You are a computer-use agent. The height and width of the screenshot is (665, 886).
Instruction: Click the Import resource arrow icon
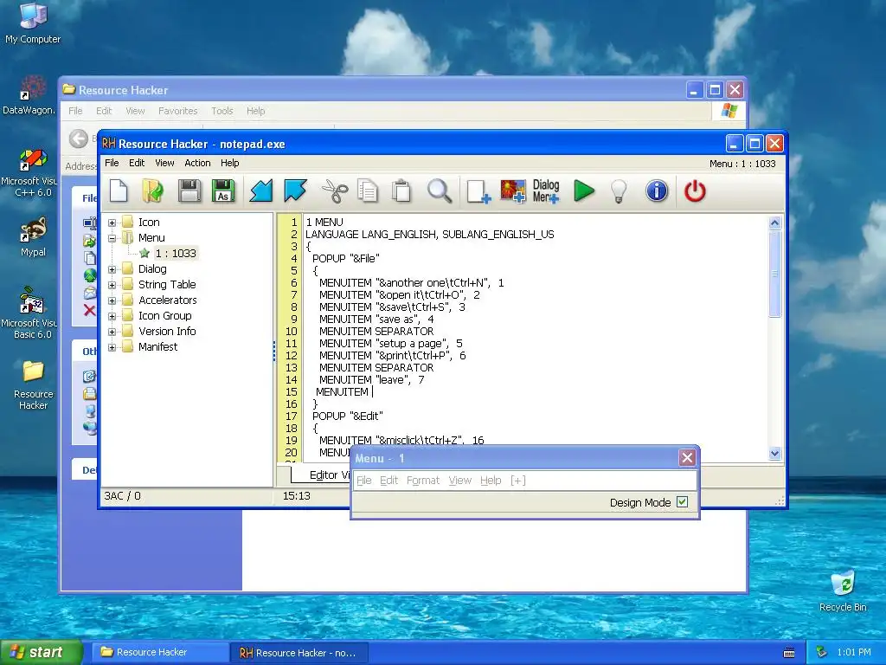pos(261,191)
